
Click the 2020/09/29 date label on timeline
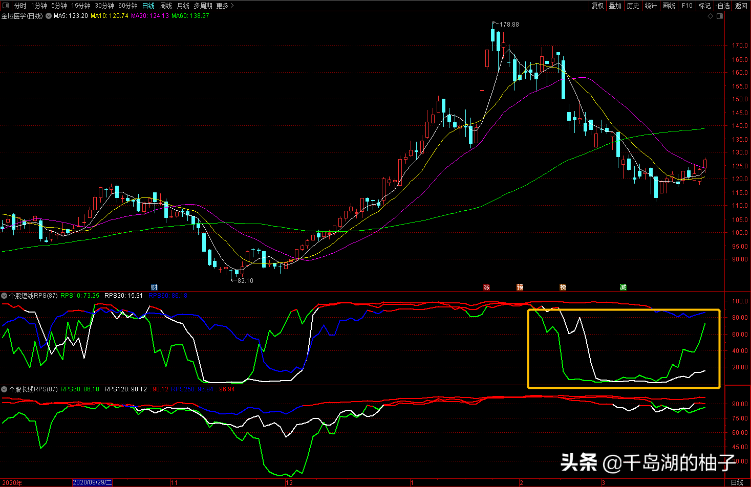pos(92,482)
